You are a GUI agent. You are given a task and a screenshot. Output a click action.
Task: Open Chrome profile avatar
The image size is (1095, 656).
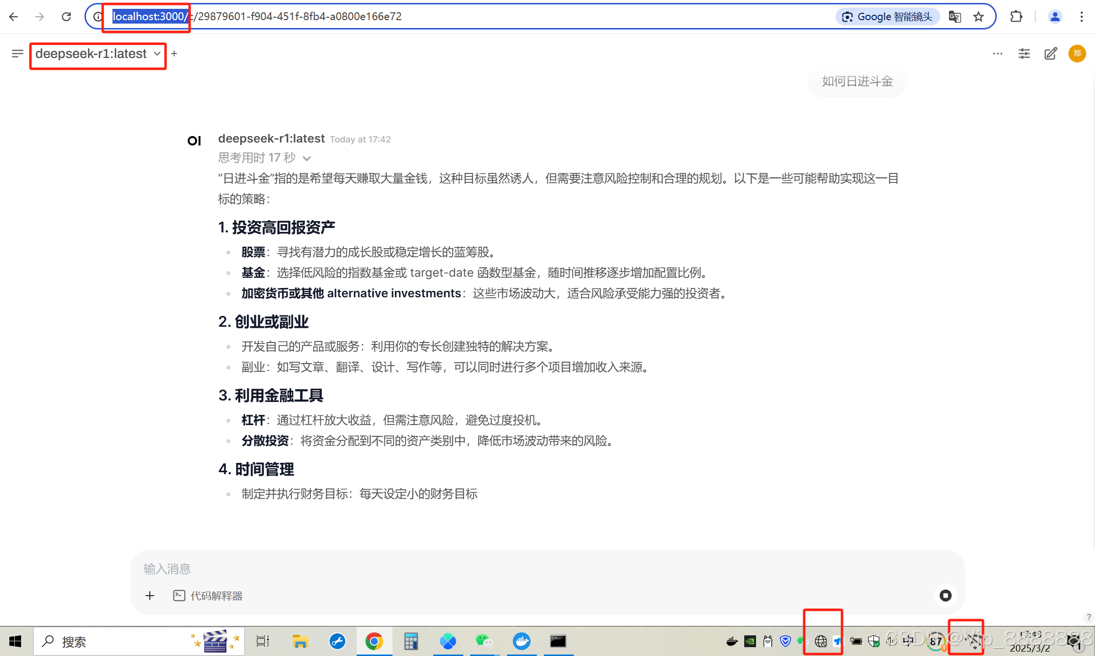(x=1055, y=17)
